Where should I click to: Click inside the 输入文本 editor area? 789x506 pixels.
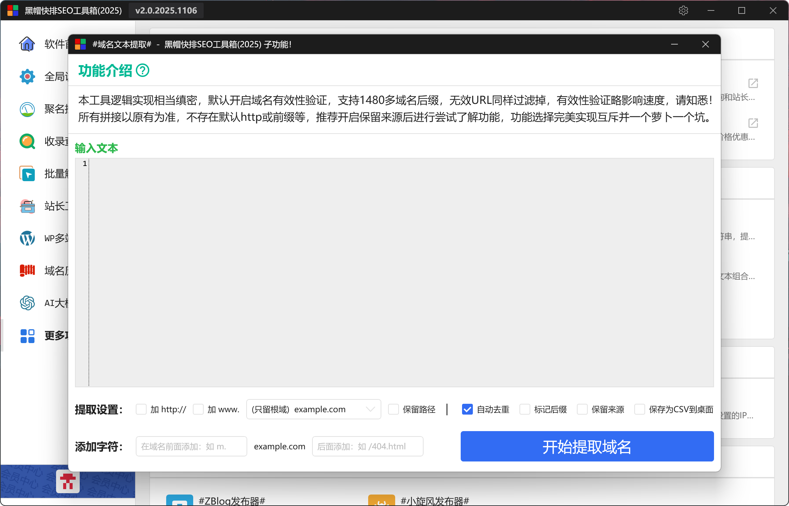[x=401, y=272]
